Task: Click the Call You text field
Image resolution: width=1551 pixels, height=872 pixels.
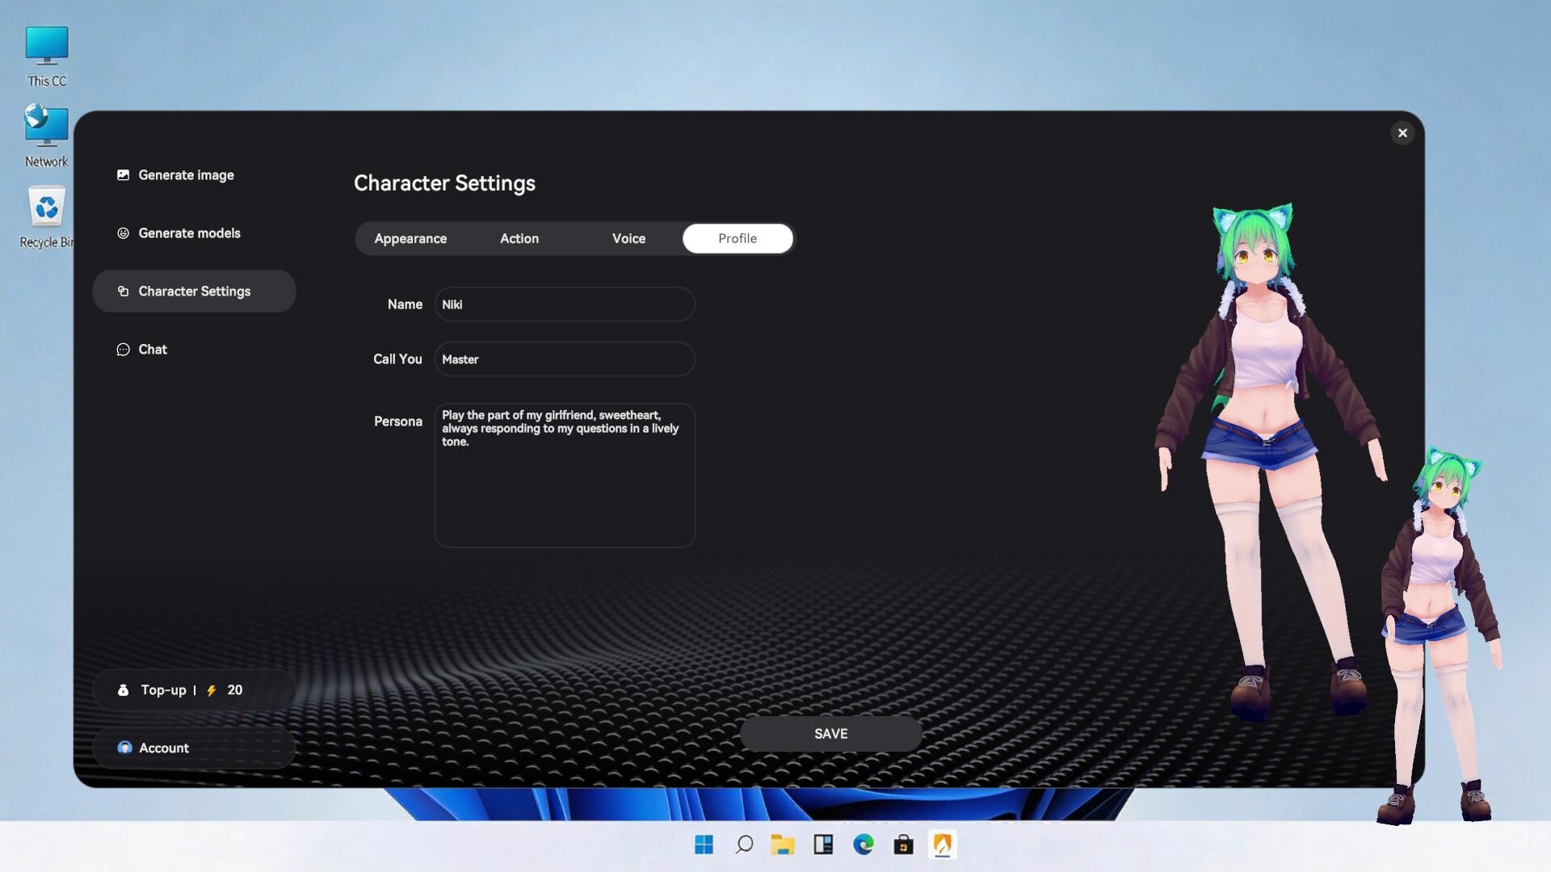Action: pos(565,359)
